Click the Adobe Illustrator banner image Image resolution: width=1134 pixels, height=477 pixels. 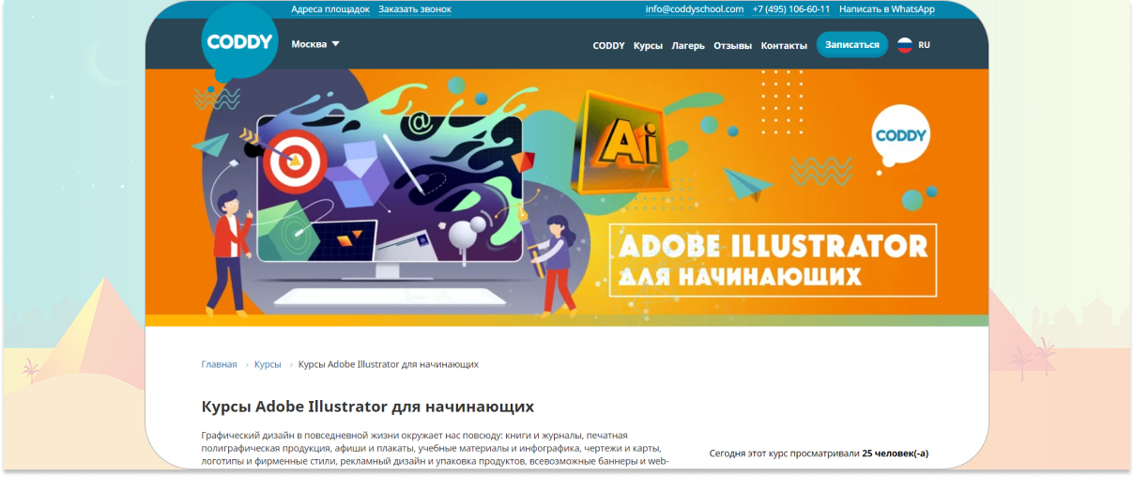click(x=567, y=197)
